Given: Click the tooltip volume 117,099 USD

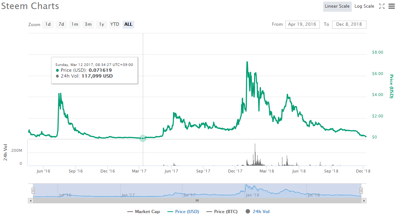Looking at the screenshot, I should point(97,76).
